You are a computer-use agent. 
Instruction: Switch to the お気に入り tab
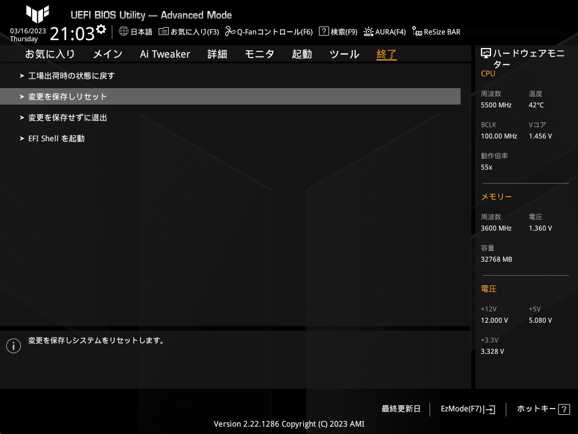50,54
